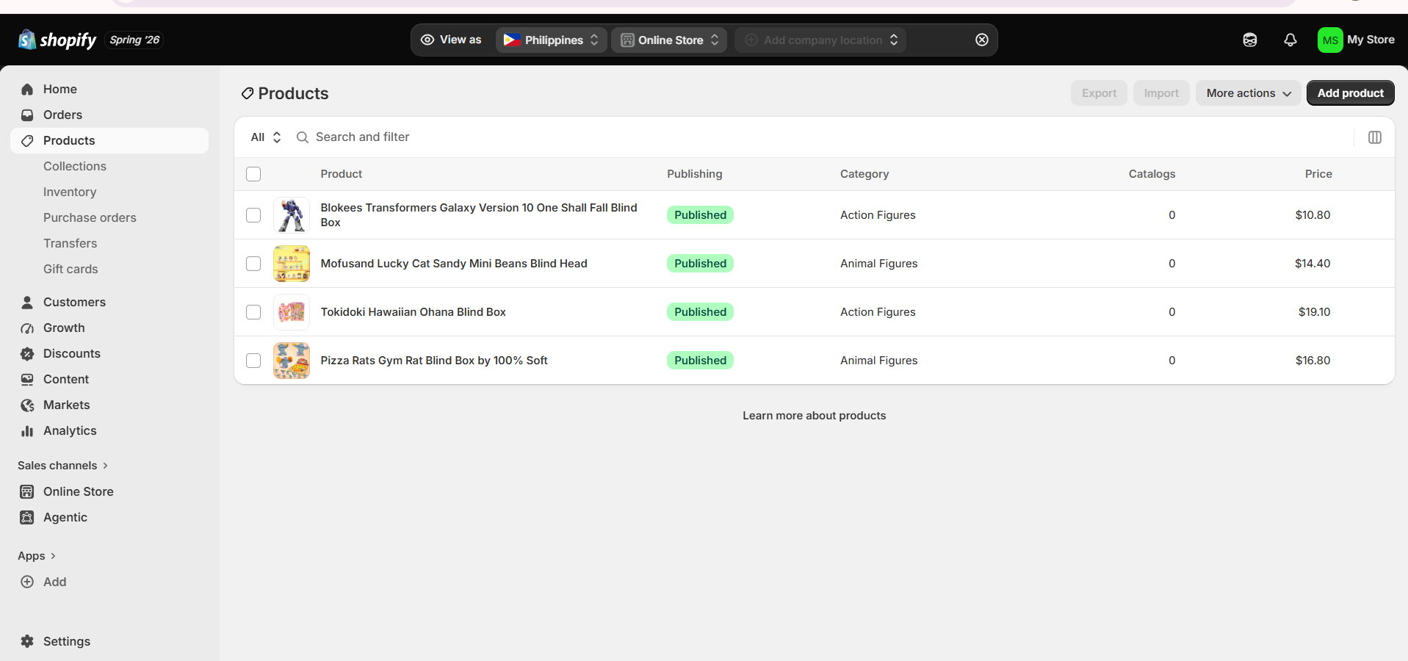Go to Inventory in sidebar
Viewport: 1408px width, 661px height.
(x=70, y=192)
